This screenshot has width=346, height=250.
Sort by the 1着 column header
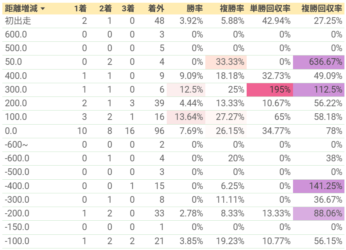pos(80,9)
